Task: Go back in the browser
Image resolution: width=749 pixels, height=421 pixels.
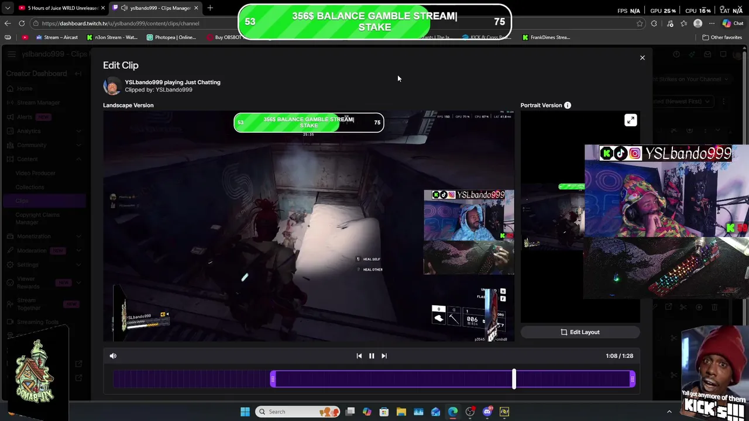Action: coord(8,23)
